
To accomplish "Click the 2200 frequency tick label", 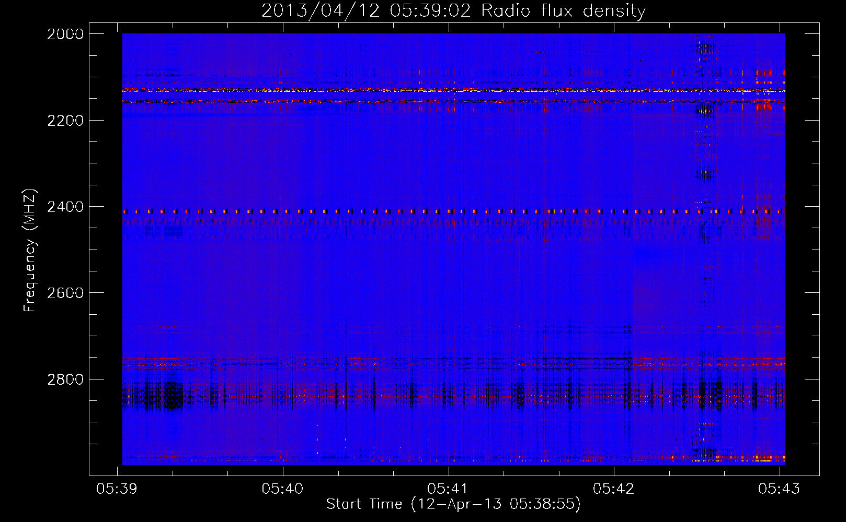I will click(65, 121).
